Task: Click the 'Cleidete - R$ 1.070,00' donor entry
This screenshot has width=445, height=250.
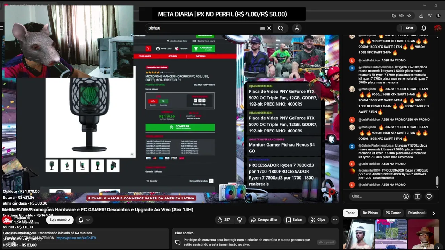Action: click(x=21, y=191)
